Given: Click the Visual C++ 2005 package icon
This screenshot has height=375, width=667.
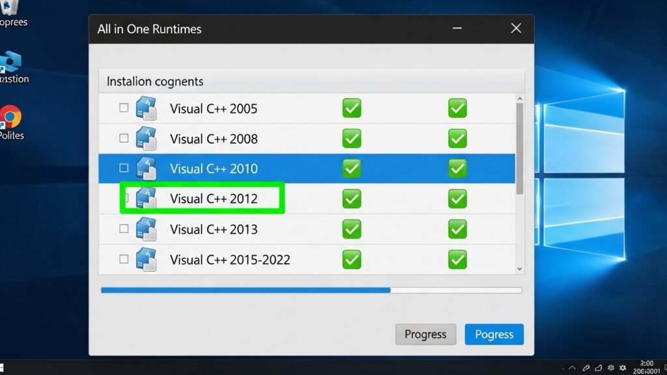Looking at the screenshot, I should [x=146, y=108].
